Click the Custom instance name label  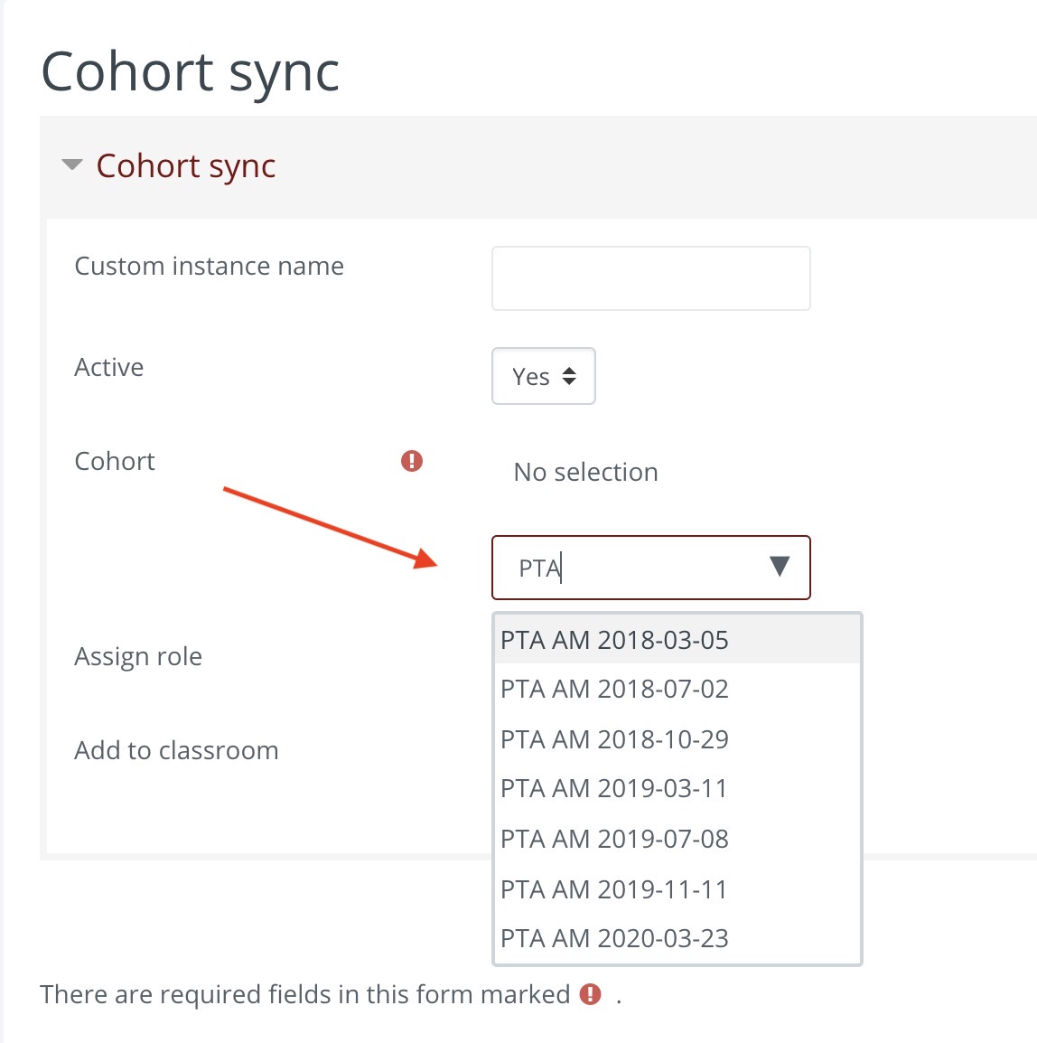click(x=209, y=266)
